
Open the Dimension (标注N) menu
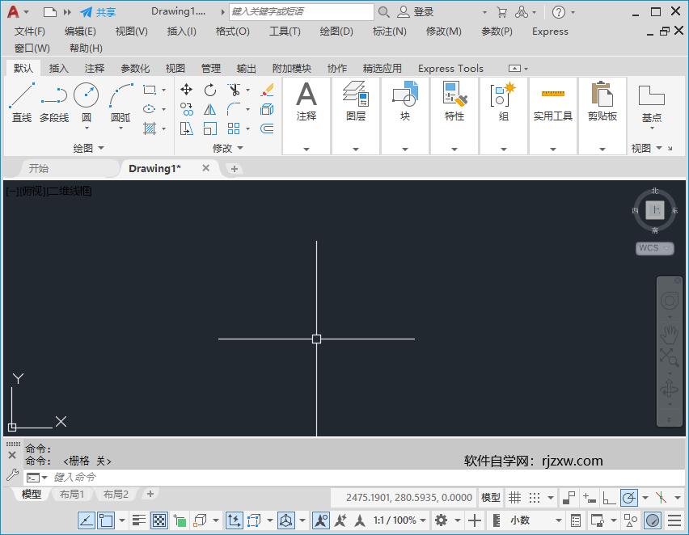389,32
